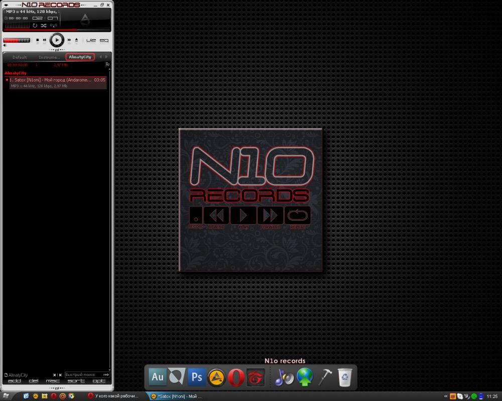Jump to next playlist with bottom arrow
502x401 pixels.
click(60, 375)
